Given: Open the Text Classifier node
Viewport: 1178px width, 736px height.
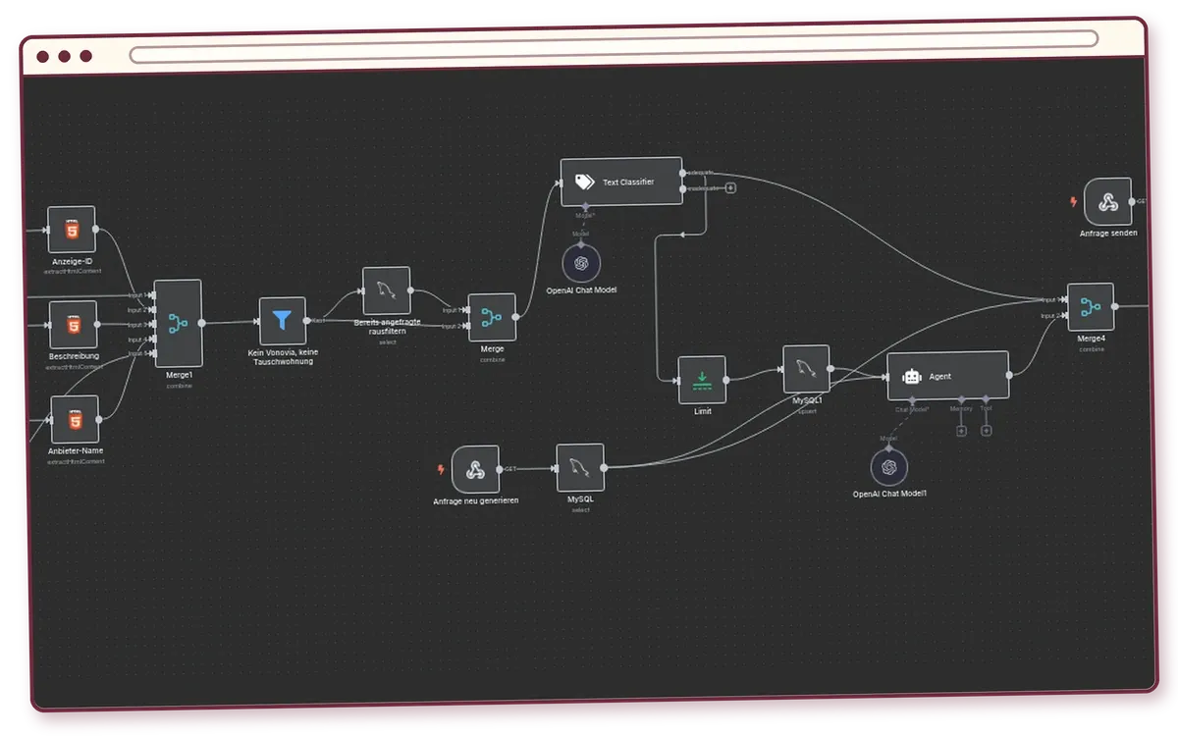Looking at the screenshot, I should pos(621,182).
